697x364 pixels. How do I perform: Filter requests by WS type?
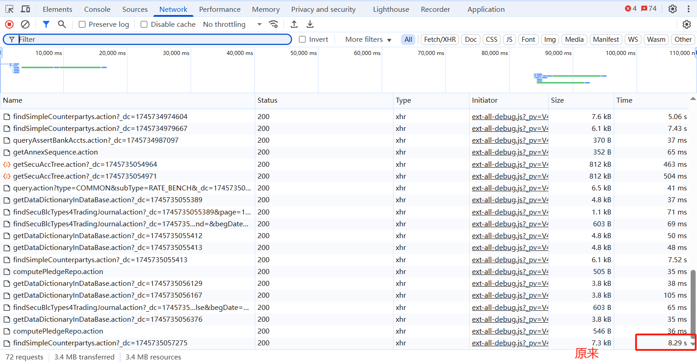(x=633, y=40)
